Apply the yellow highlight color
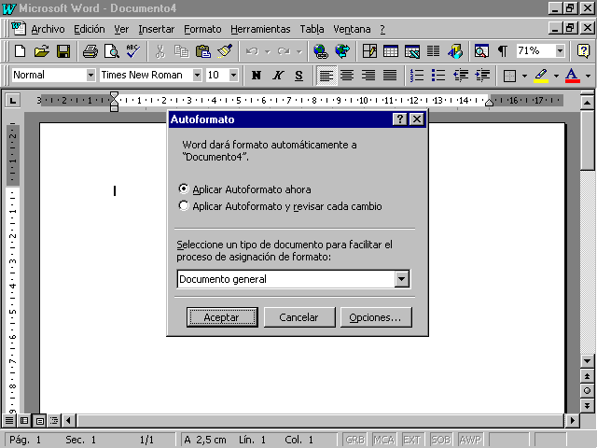The image size is (597, 448). 541,76
